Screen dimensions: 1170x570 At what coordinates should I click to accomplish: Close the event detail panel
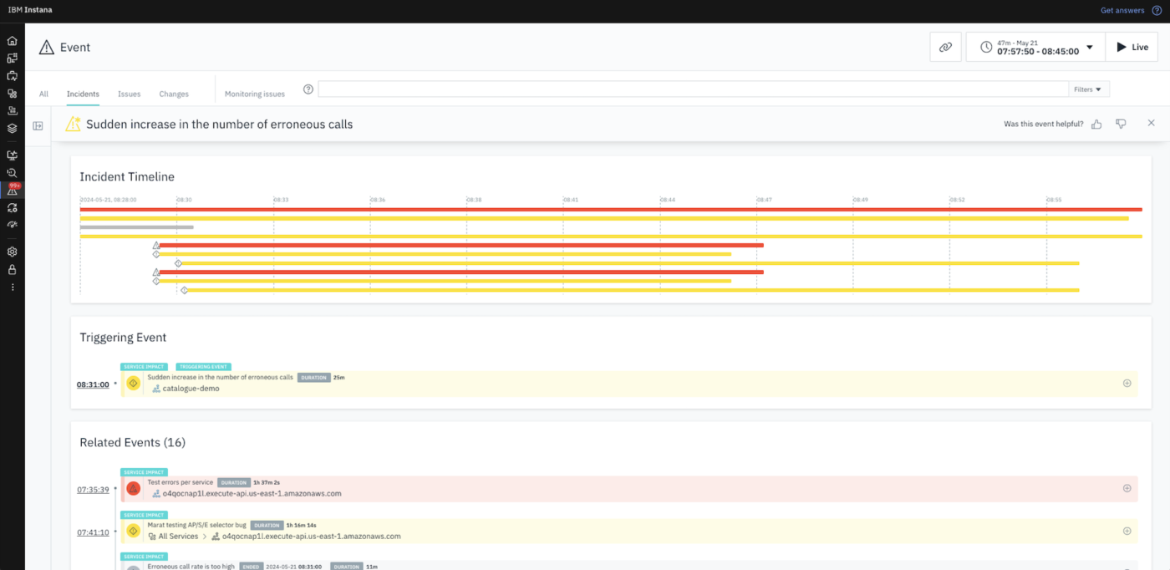1151,123
